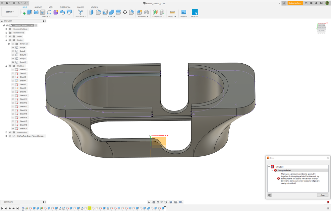Viewport: 331px width, 211px height.
Task: Toggle visibility of Sketch1
Action: [x=13, y=70]
